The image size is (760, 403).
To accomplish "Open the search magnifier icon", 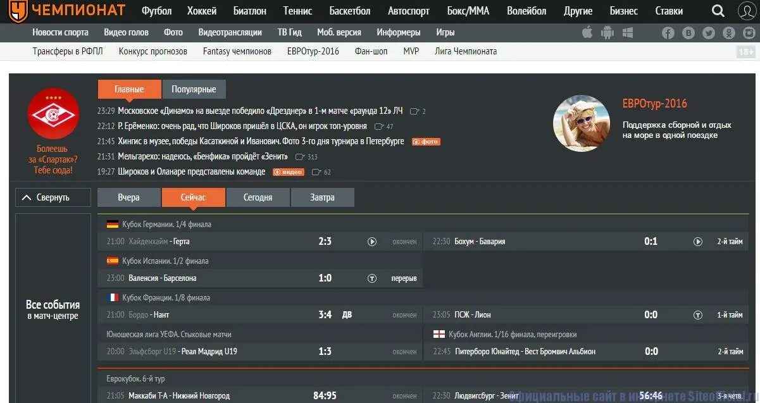I will (718, 11).
